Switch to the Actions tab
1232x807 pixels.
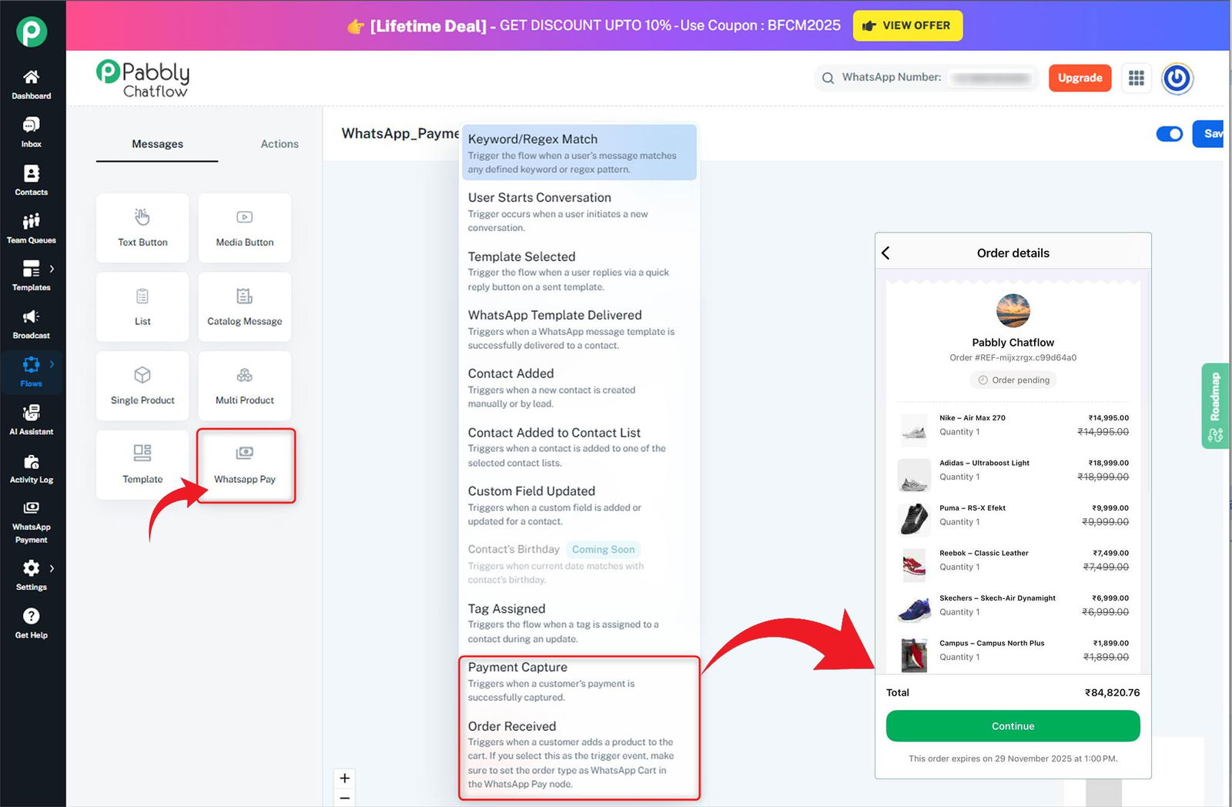point(280,144)
